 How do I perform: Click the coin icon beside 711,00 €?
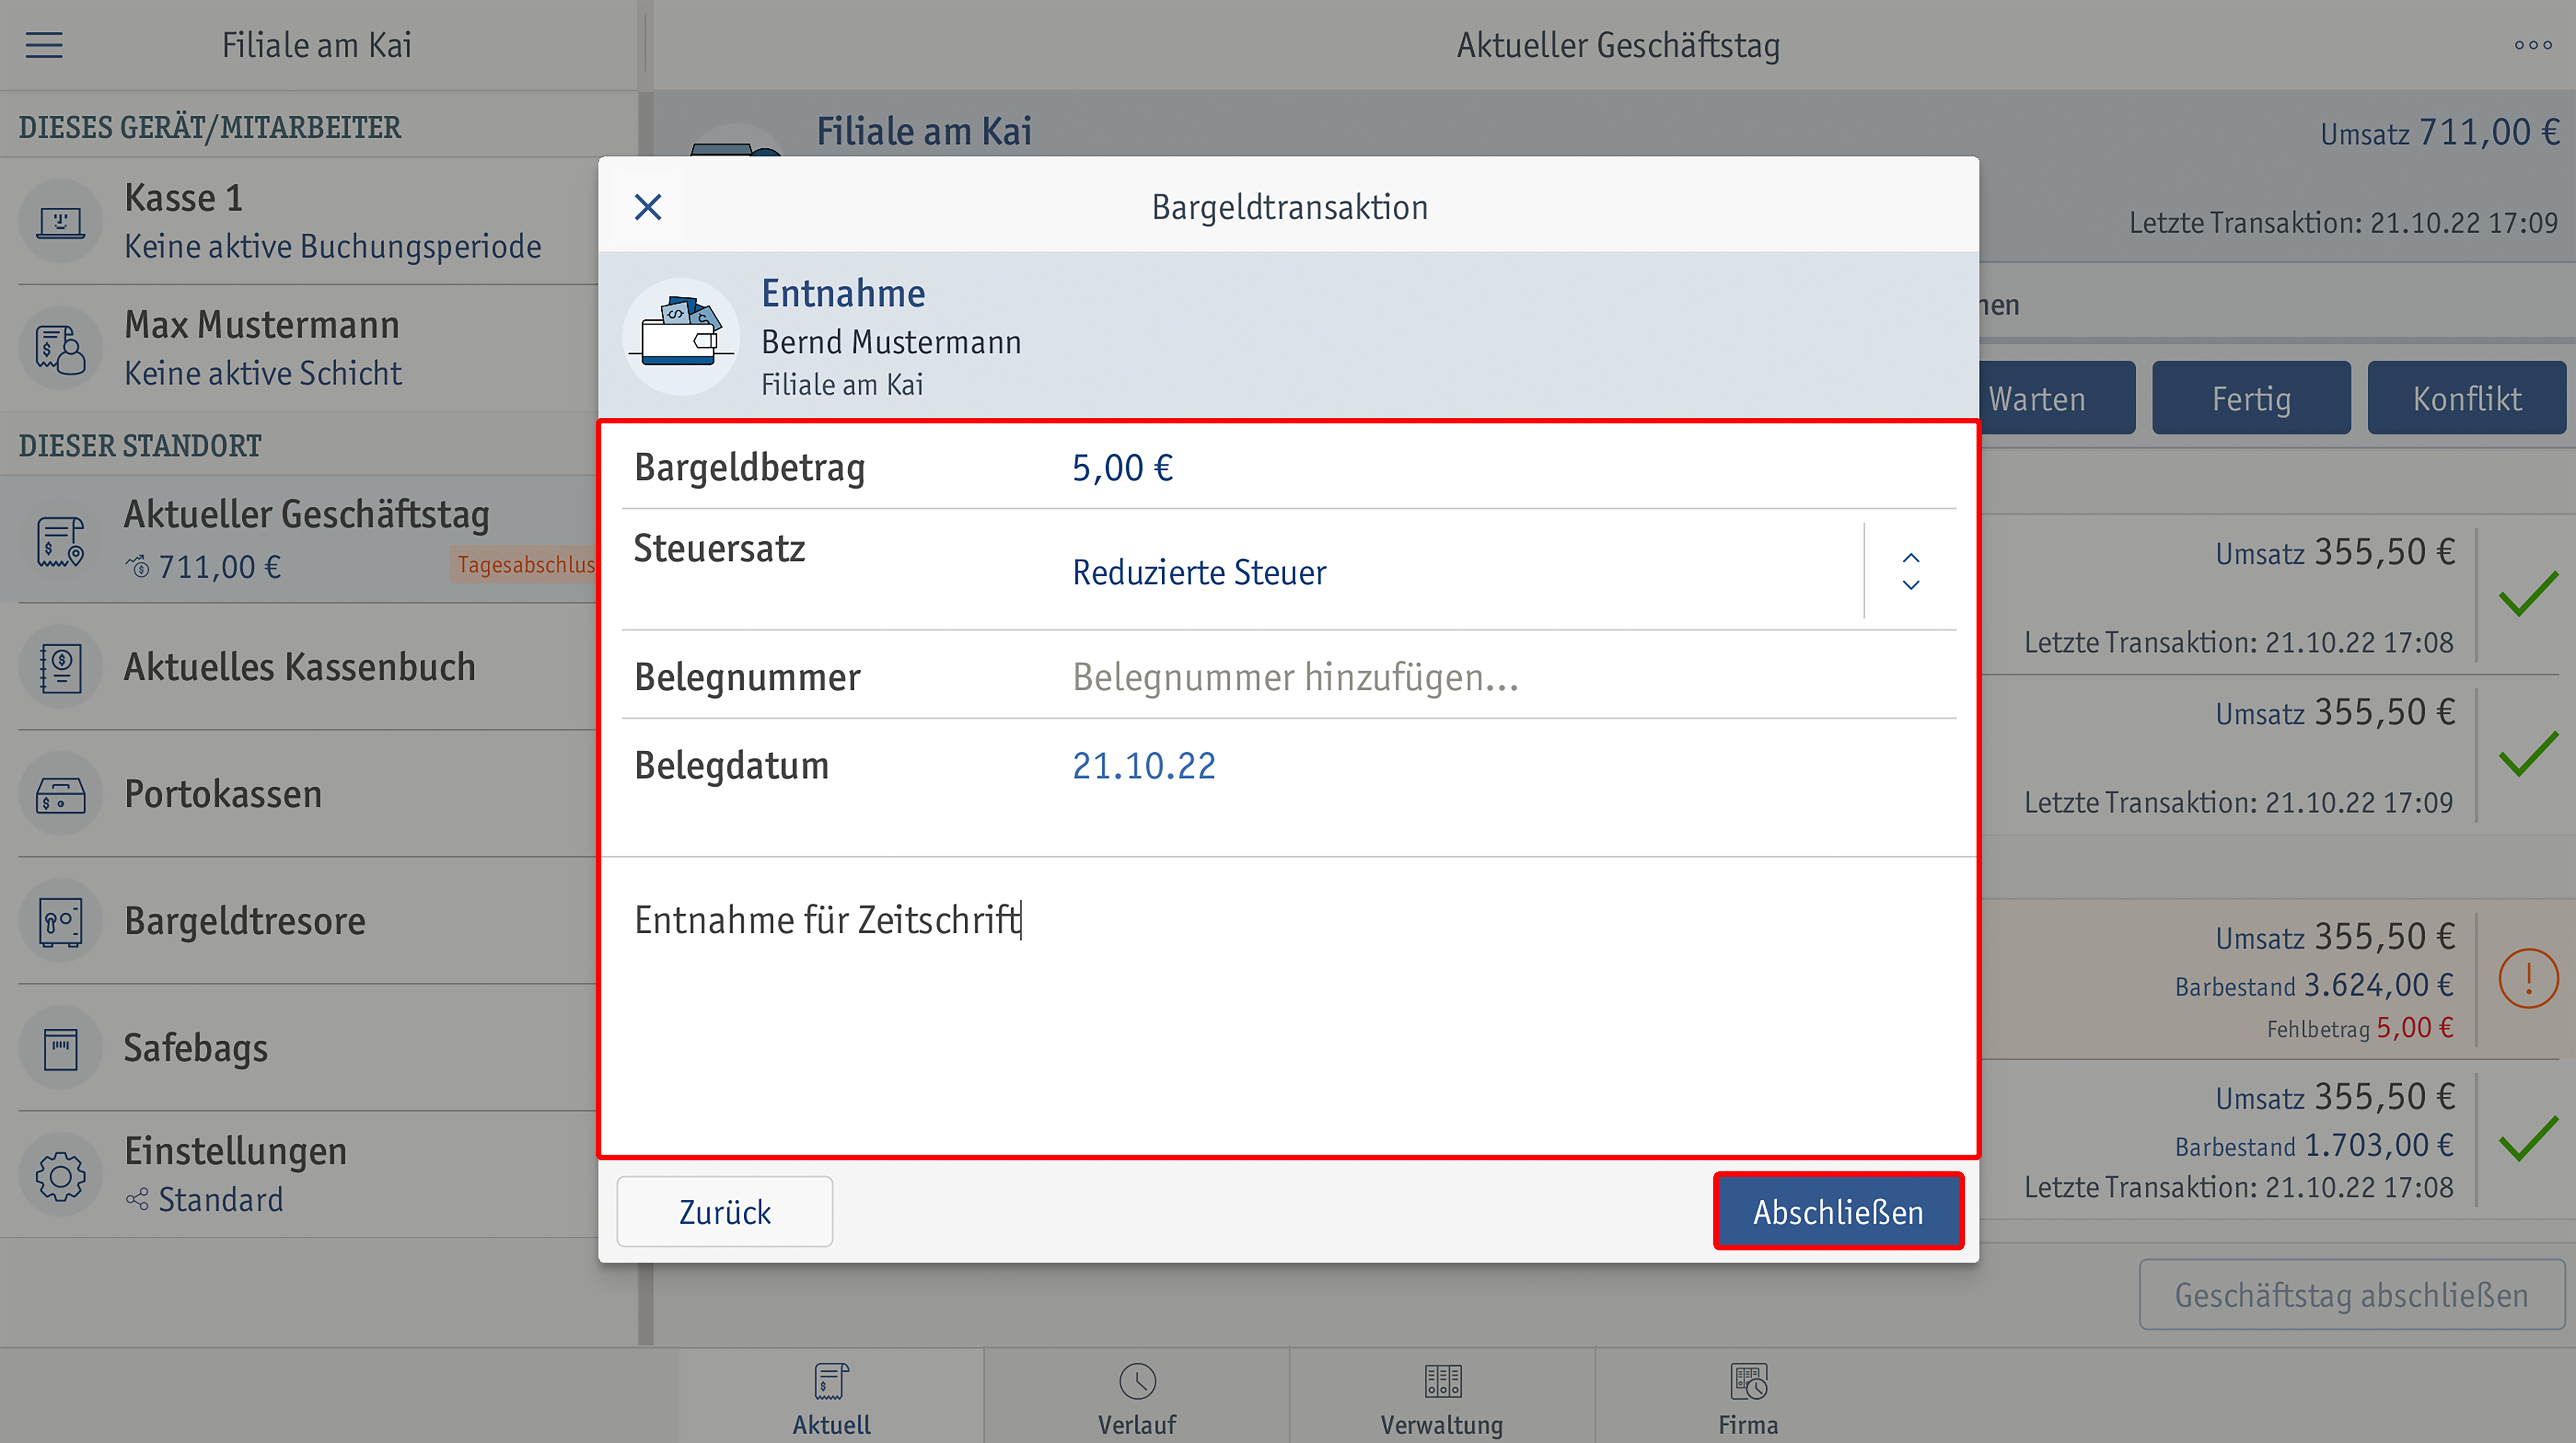tap(138, 568)
